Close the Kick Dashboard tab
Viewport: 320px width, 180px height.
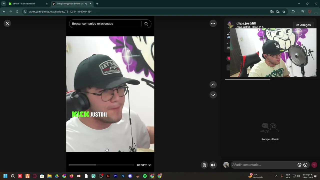click(x=47, y=4)
